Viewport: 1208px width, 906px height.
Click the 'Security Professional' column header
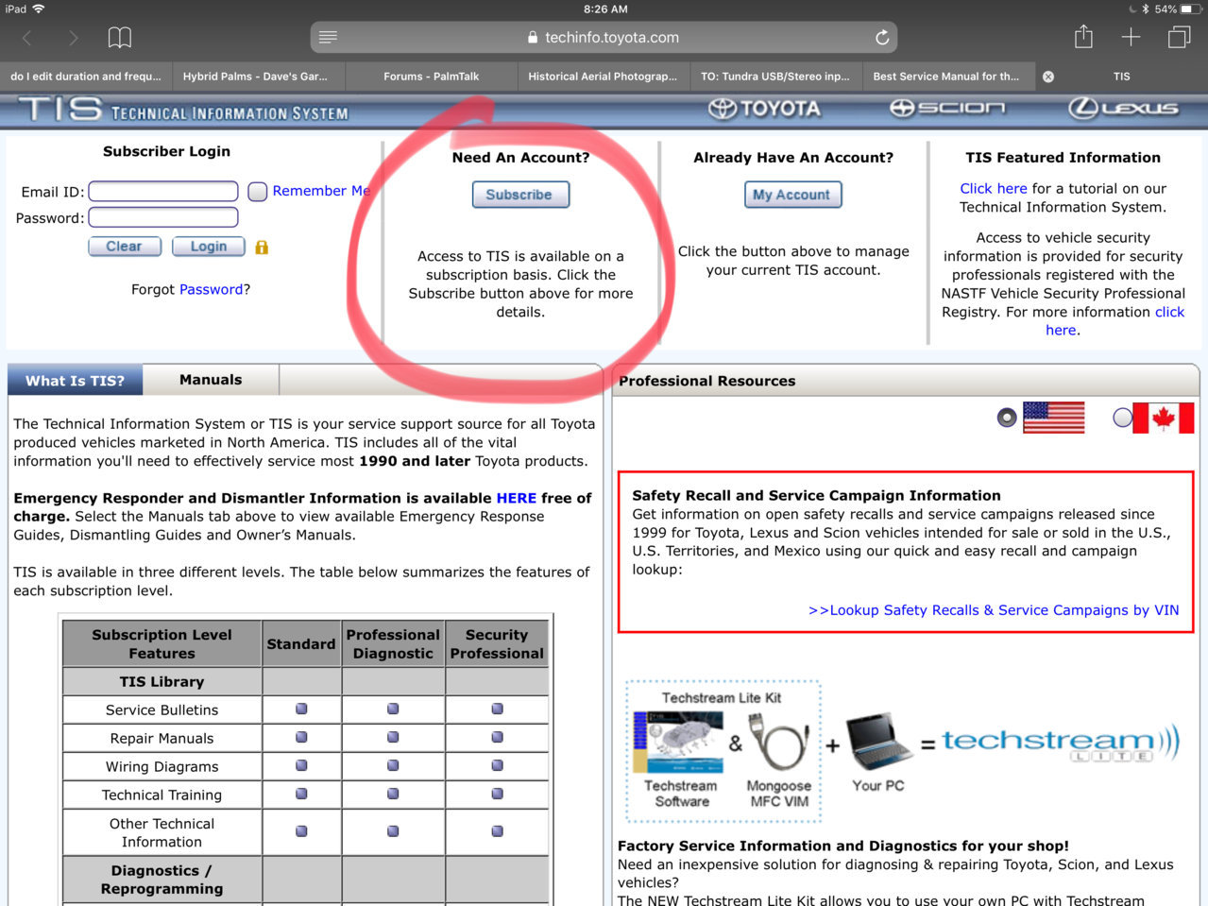pos(497,644)
